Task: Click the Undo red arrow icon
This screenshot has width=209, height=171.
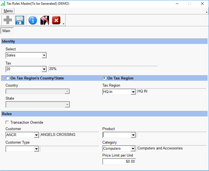Action: 44,20
